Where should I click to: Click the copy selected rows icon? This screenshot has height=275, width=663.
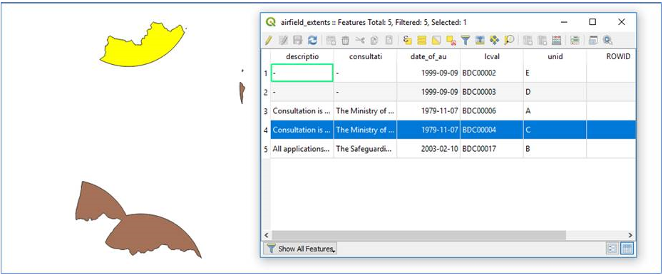pos(374,40)
